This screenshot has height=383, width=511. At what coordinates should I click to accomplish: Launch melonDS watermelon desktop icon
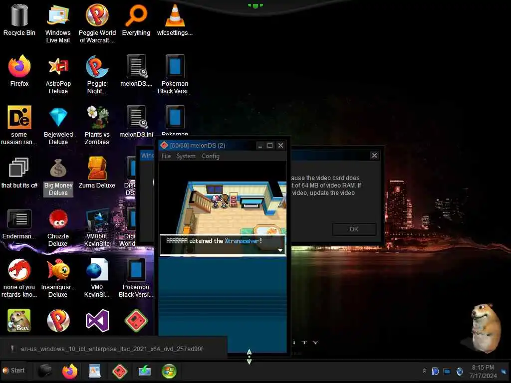pyautogui.click(x=136, y=321)
